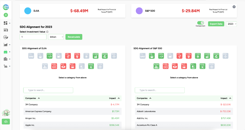Select SDG 2 Zero Hunger in S&P 500 panel
The image size is (245, 130).
point(152,56)
